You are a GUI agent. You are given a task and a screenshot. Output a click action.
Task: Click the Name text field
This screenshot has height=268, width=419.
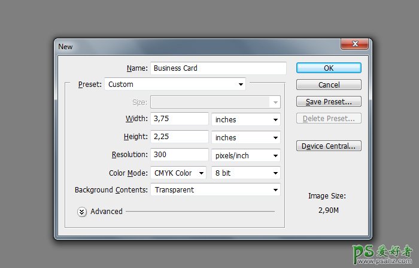218,68
